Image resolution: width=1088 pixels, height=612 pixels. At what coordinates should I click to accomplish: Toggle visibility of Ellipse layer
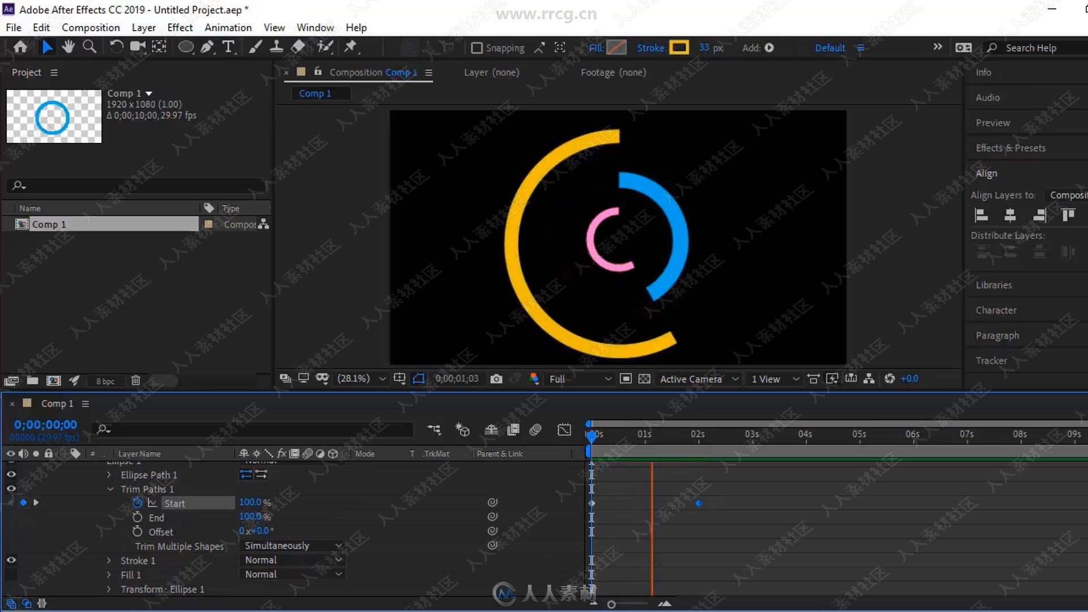coord(10,461)
